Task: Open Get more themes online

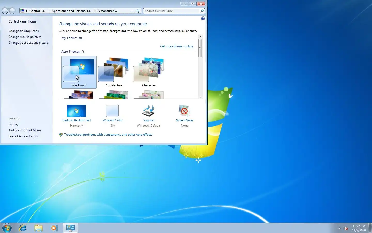Action: [176, 46]
